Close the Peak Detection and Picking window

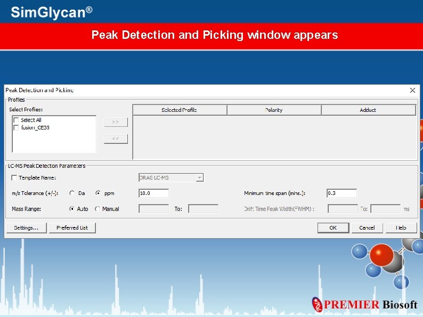tap(412, 91)
